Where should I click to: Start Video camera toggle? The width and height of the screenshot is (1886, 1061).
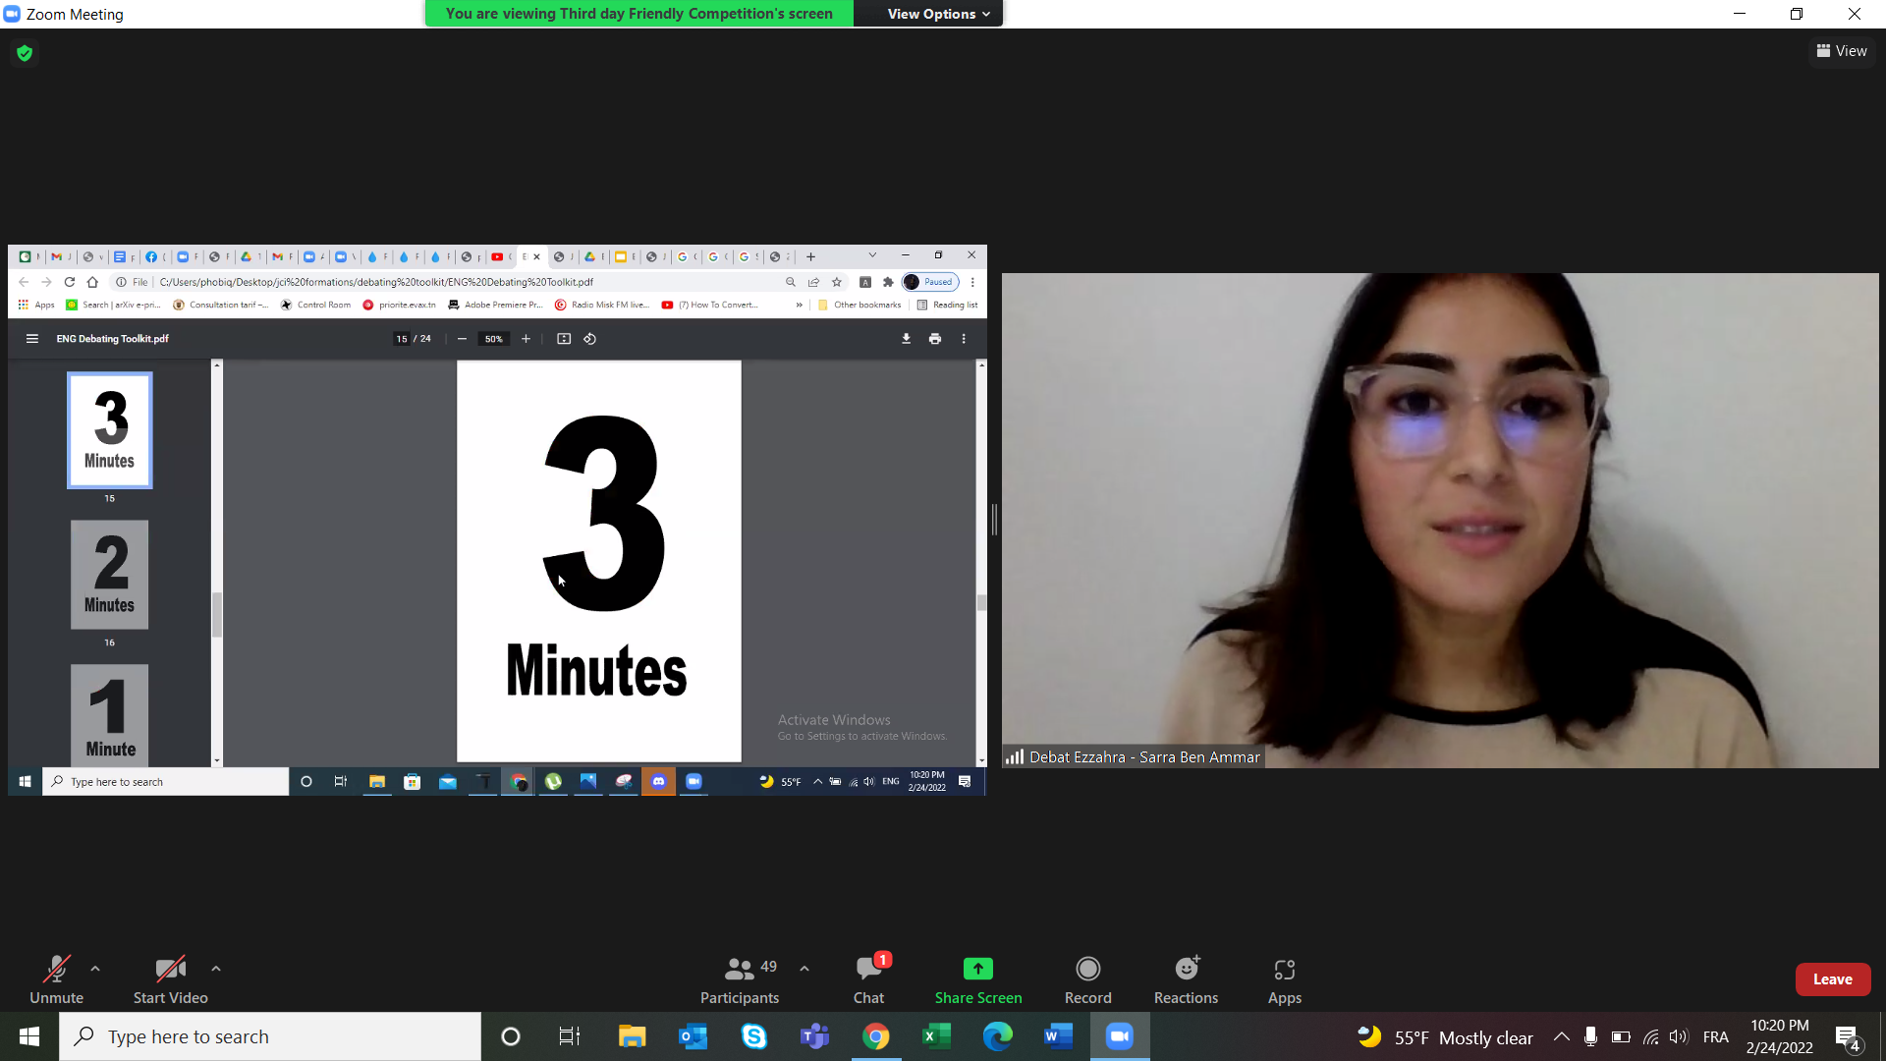click(170, 979)
